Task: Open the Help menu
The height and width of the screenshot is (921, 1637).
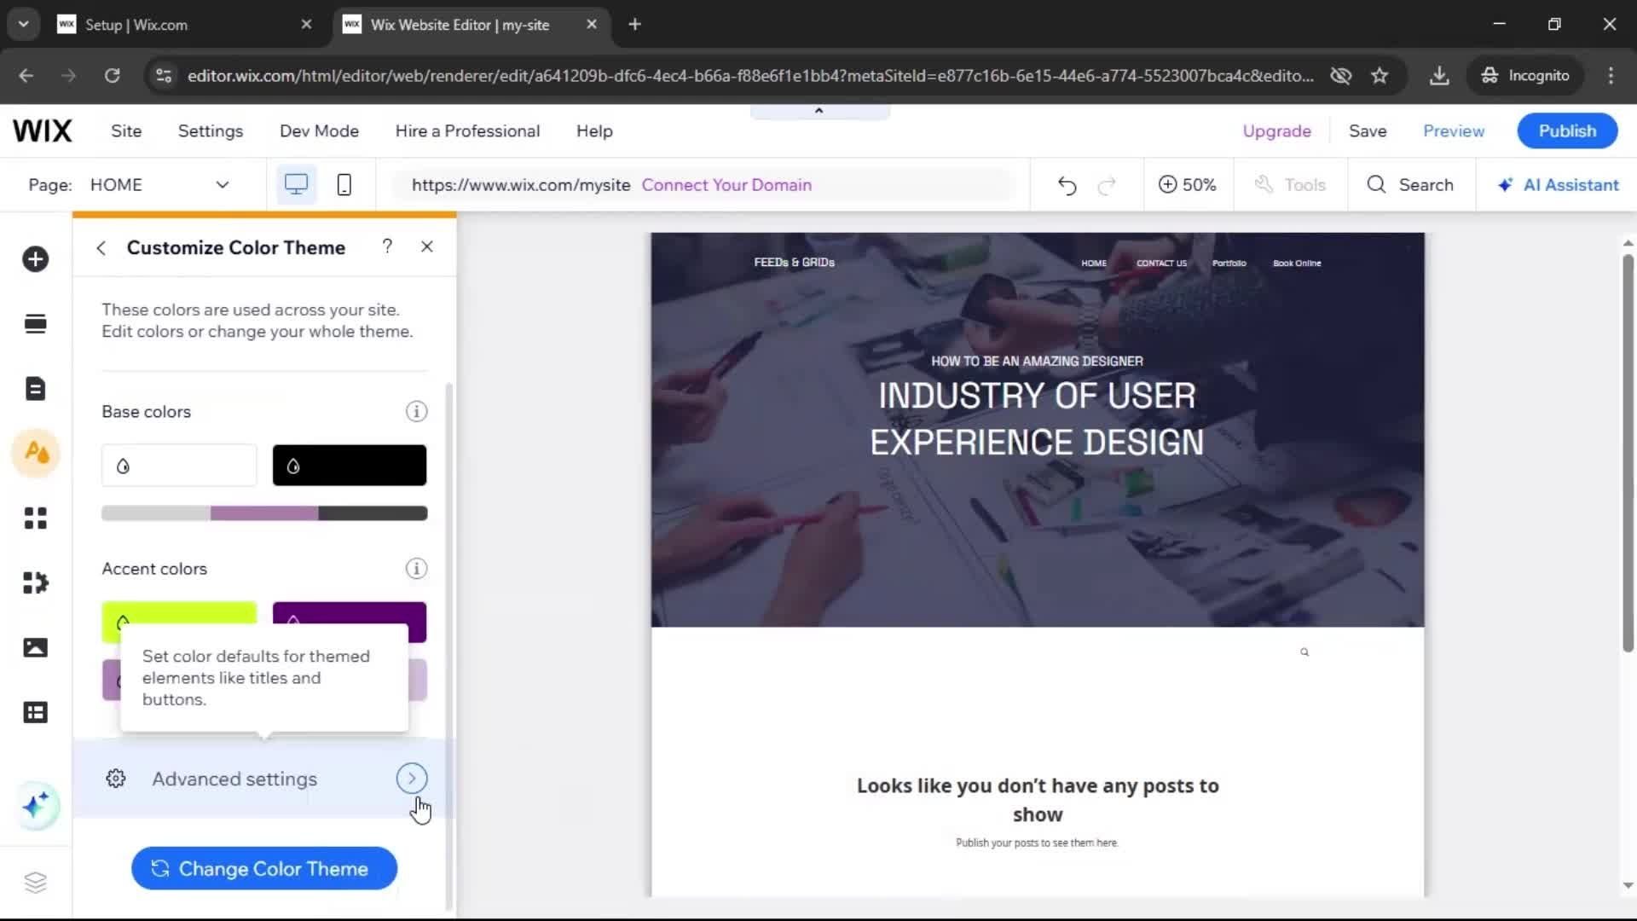Action: coord(594,131)
